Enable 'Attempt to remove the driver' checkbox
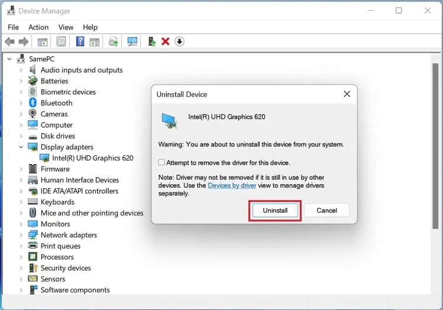This screenshot has width=443, height=310. (161, 162)
